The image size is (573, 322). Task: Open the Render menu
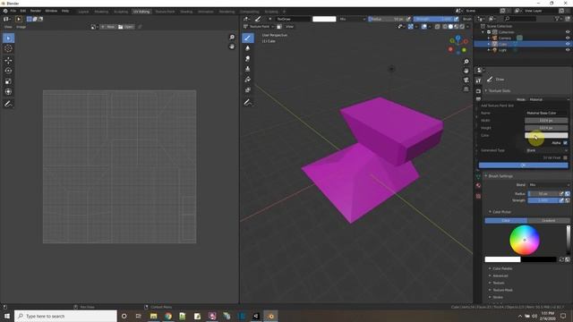pos(36,11)
